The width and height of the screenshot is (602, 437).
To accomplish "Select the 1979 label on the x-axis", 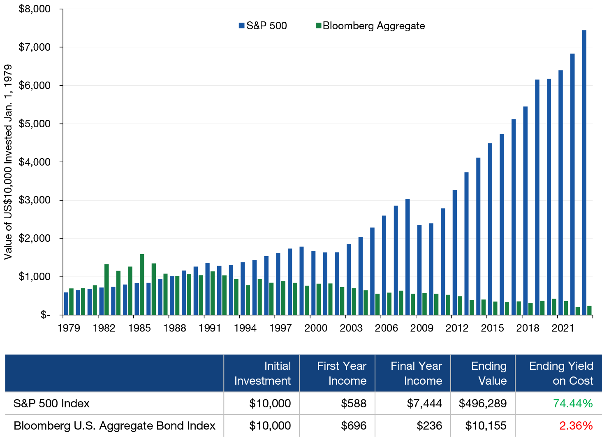I will tap(69, 328).
